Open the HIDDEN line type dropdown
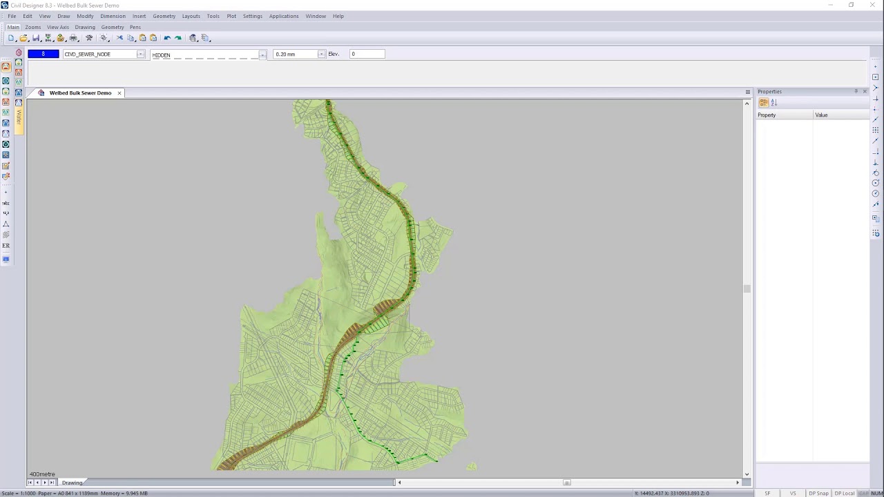 coord(262,54)
